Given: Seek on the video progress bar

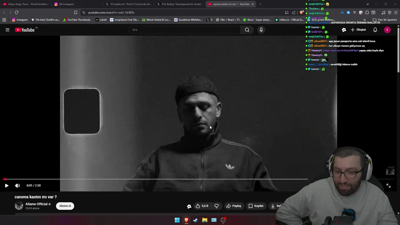Looking at the screenshot, I should [156, 179].
